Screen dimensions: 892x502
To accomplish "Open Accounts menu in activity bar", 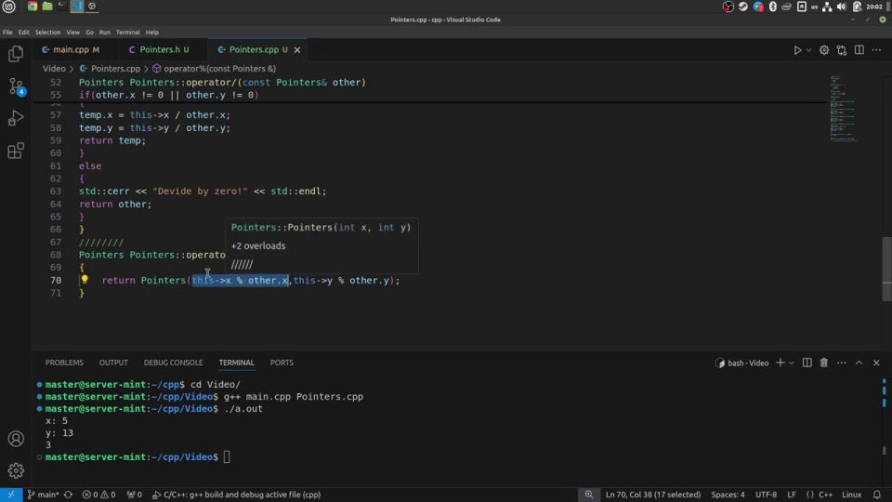I will click(x=16, y=439).
